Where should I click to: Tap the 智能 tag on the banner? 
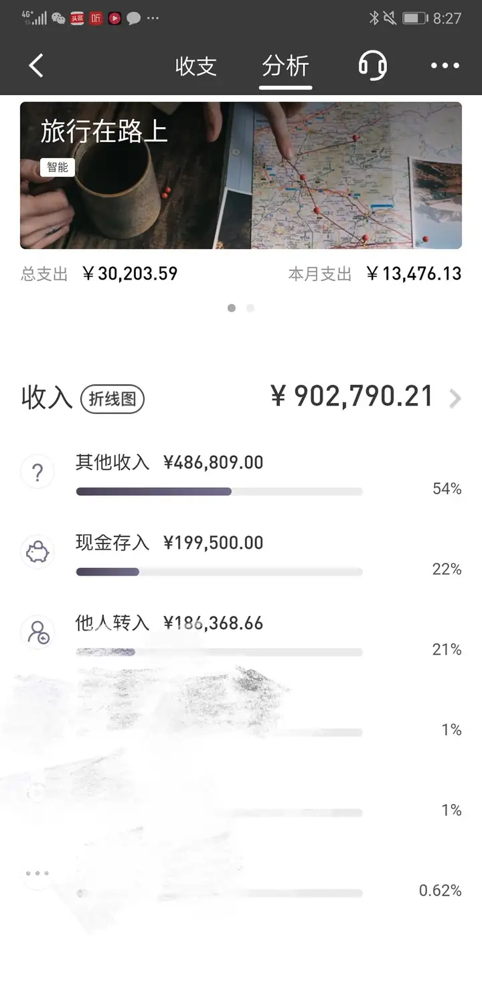tap(58, 167)
